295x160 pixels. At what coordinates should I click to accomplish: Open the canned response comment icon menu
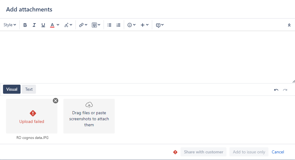pos(160,25)
